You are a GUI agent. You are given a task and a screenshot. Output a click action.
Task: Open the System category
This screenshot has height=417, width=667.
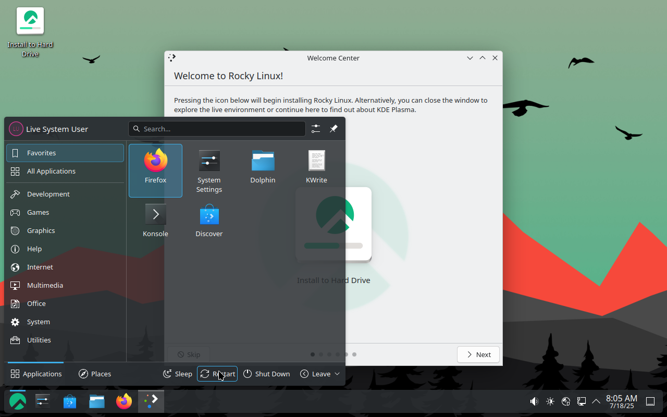click(65, 322)
